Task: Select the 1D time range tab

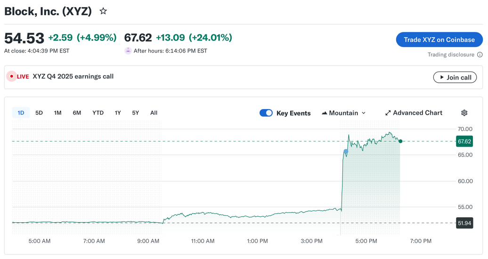Action: click(21, 113)
